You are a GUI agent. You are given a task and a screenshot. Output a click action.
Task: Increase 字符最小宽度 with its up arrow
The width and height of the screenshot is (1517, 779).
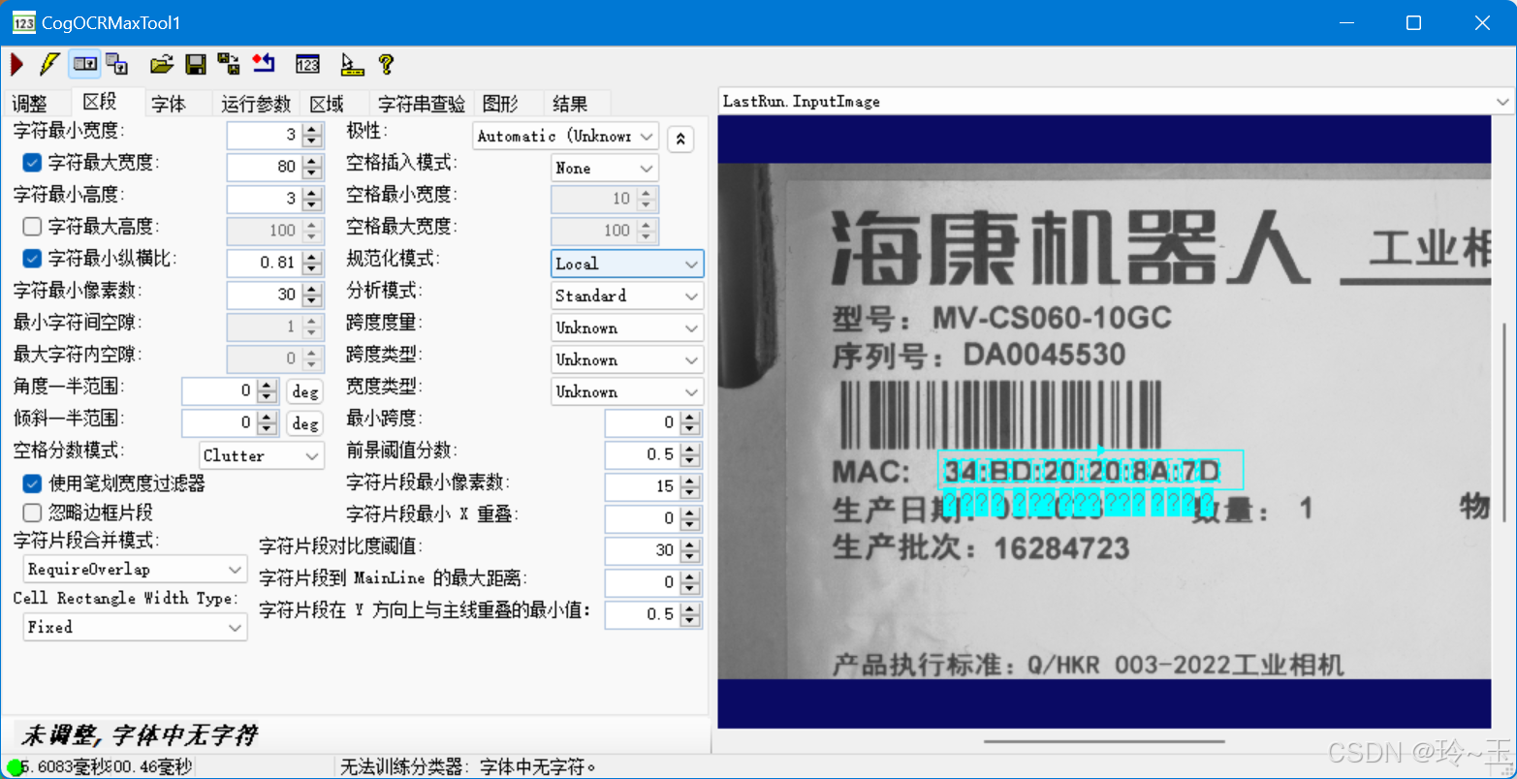point(311,130)
